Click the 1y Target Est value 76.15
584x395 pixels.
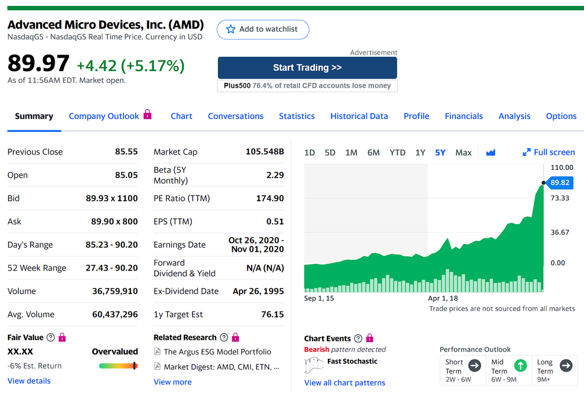coord(273,314)
